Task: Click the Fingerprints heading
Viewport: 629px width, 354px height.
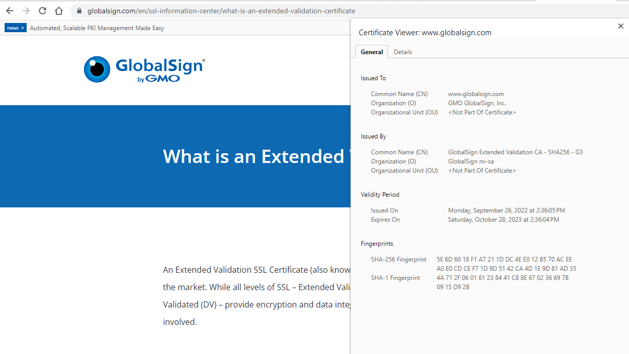Action: coord(377,244)
